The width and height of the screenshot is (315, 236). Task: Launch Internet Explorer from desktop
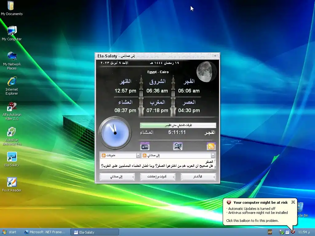(12, 86)
